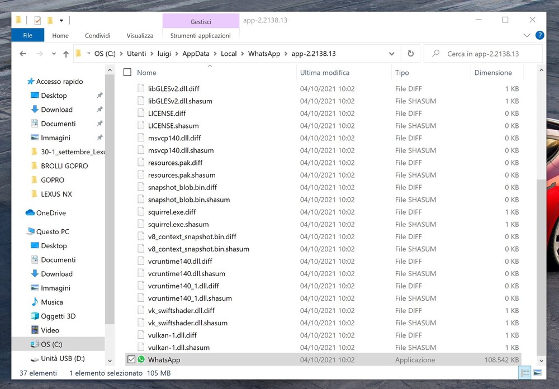Viewport: 559px width, 389px height.
Task: Click the file list scroll up arrow
Action: click(x=541, y=70)
